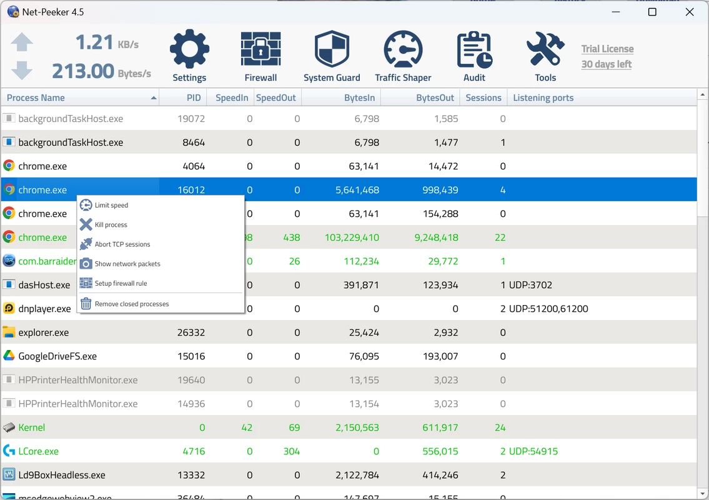Sort by SpeedOut column header
Image resolution: width=709 pixels, height=500 pixels.
pos(277,97)
